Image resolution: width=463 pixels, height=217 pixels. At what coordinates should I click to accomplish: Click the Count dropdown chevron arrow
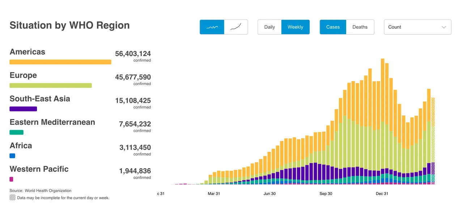click(x=444, y=27)
